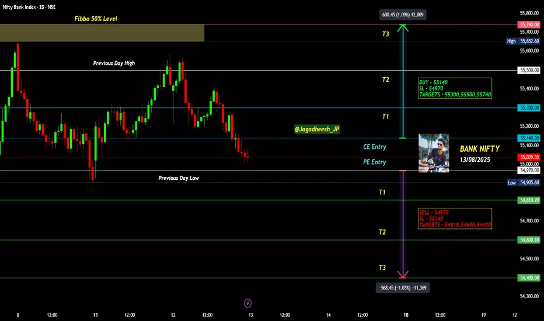
Task: Select the olive Fibbo zone rectangle
Action: (x=102, y=33)
